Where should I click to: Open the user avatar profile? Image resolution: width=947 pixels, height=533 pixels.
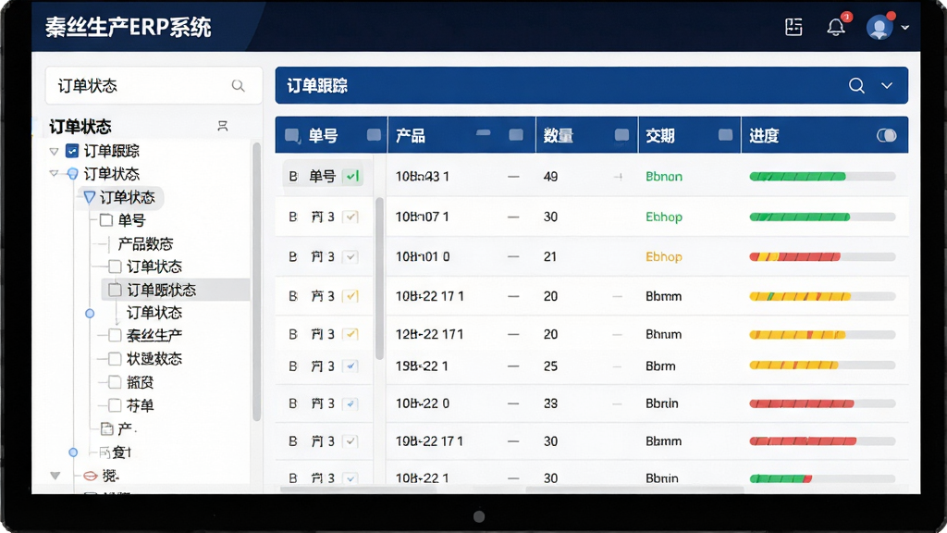click(x=879, y=27)
